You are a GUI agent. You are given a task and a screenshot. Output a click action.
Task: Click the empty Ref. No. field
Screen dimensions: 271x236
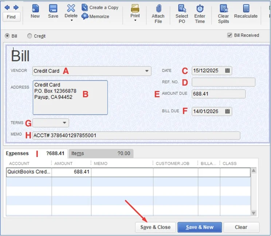(x=224, y=82)
